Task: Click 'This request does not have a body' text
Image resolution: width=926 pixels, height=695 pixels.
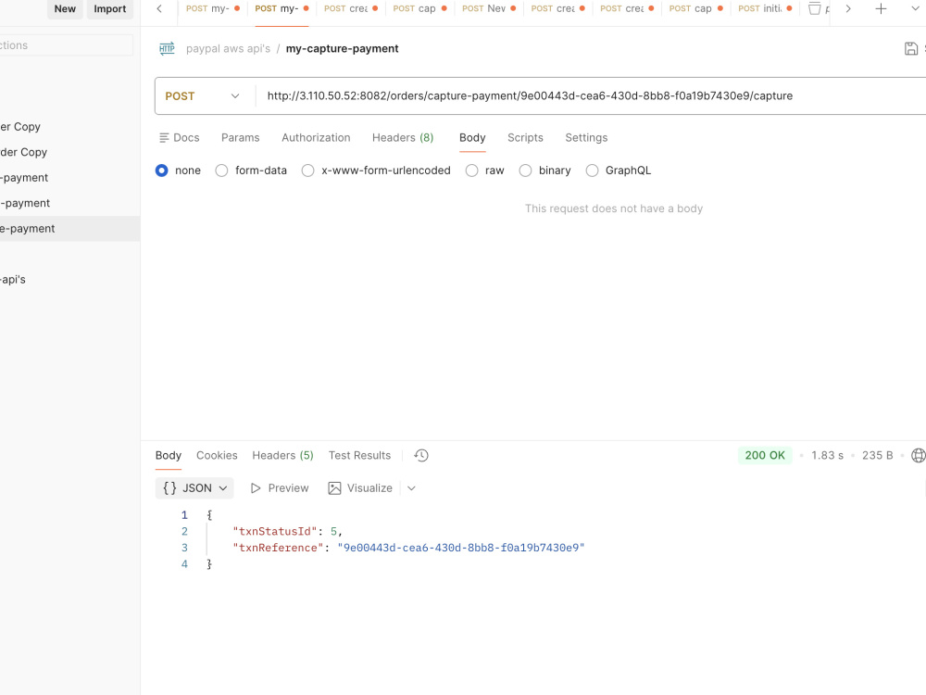Action: click(x=614, y=208)
